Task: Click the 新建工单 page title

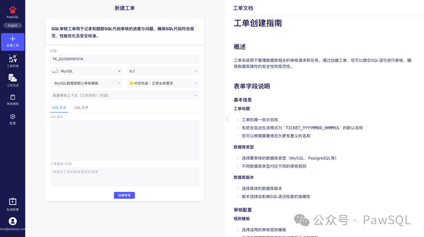Action: 125,8
